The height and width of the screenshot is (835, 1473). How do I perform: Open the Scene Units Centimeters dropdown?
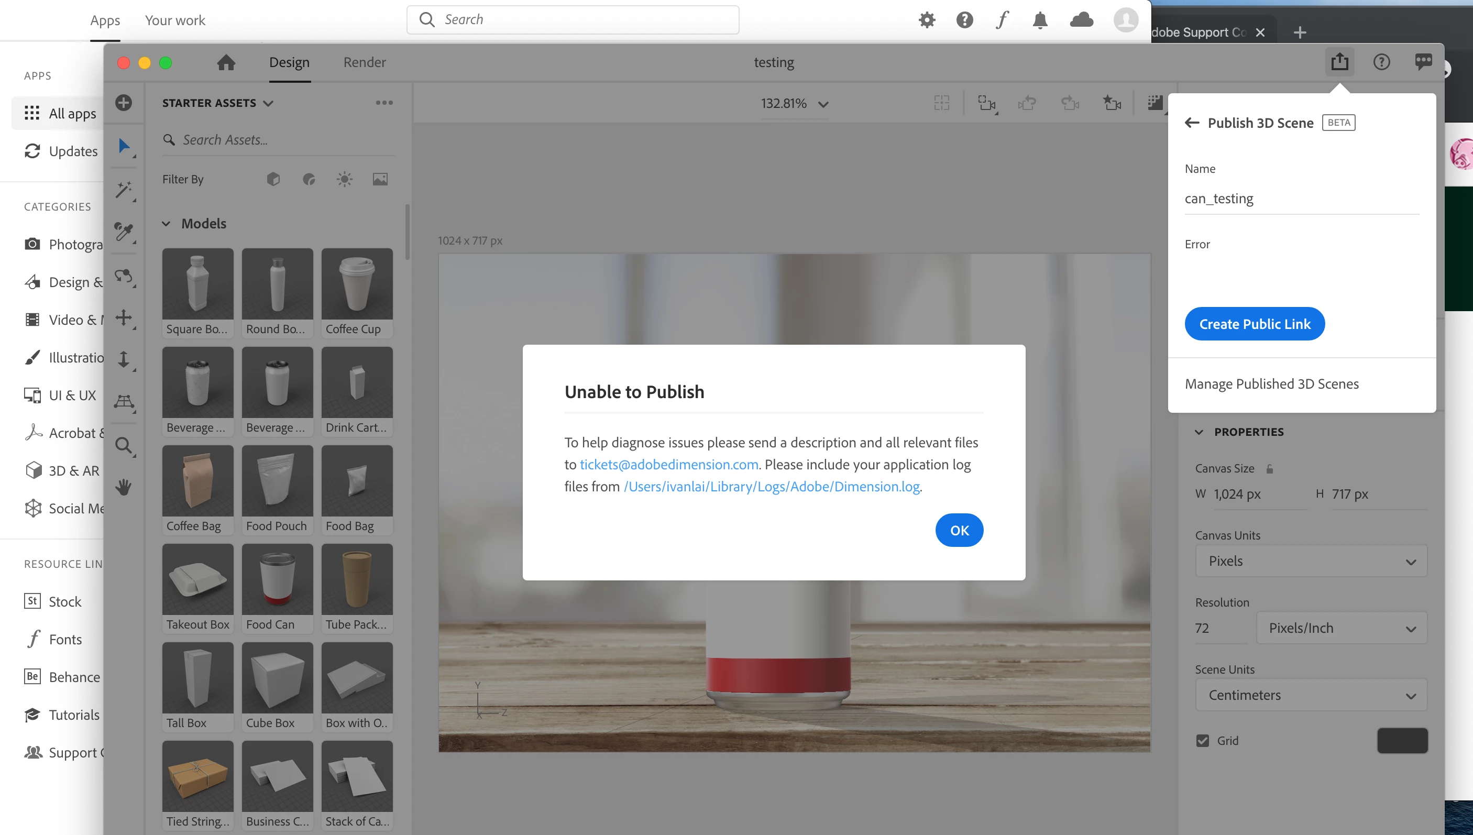click(1311, 695)
